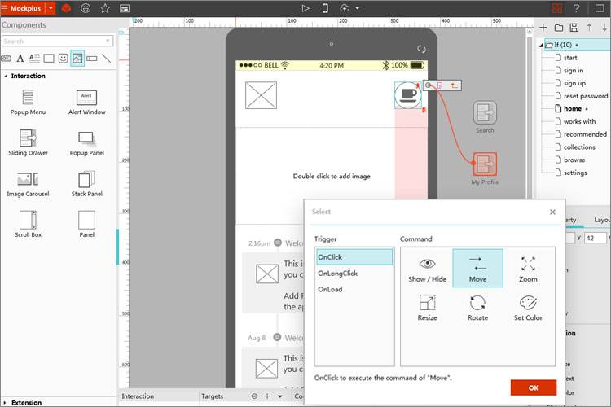Select the Resize command icon
The height and width of the screenshot is (407, 611).
pyautogui.click(x=427, y=308)
